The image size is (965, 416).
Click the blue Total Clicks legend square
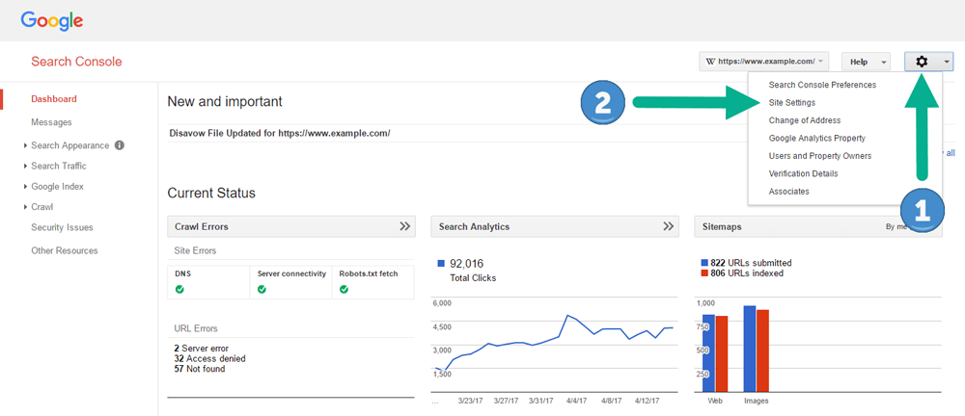[441, 264]
